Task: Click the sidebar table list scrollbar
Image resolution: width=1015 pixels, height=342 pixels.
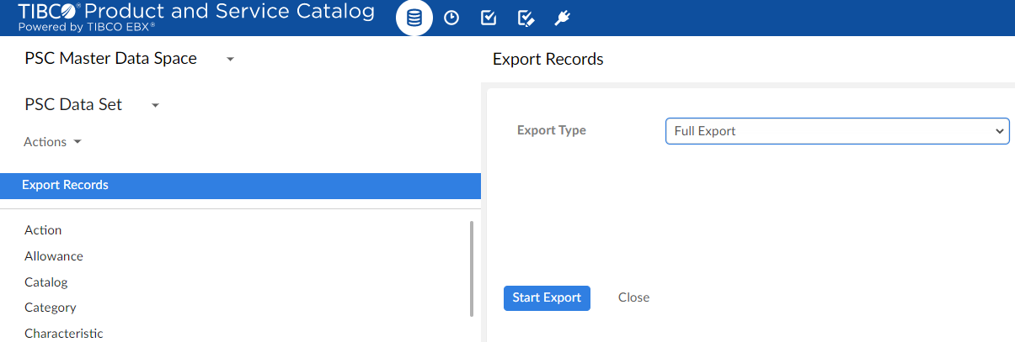Action: pos(472,269)
